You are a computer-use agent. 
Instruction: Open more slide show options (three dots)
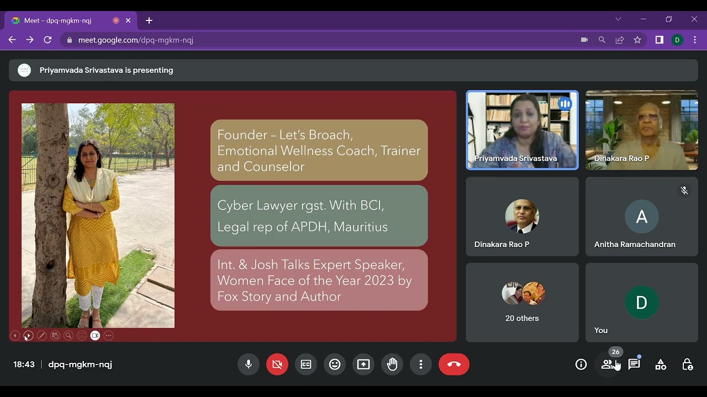[x=109, y=335]
